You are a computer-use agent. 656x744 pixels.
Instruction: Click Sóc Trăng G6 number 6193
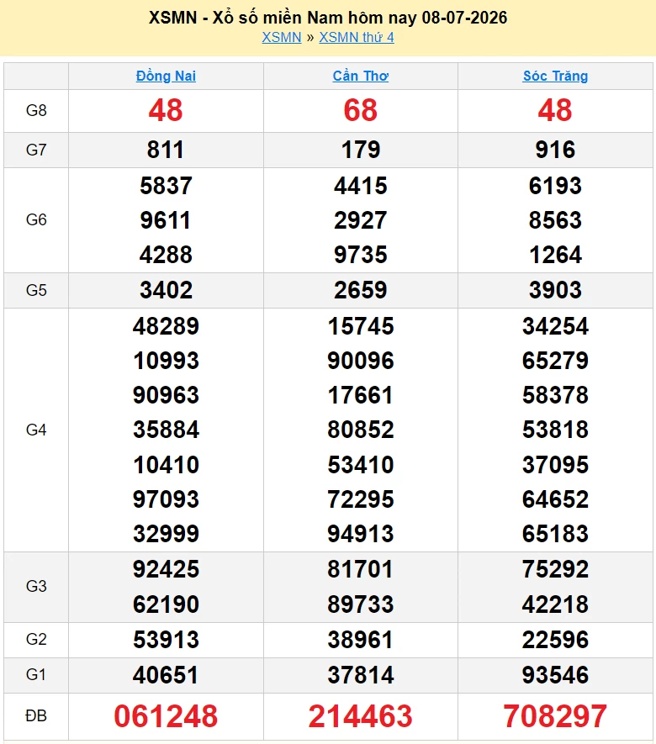click(x=555, y=186)
